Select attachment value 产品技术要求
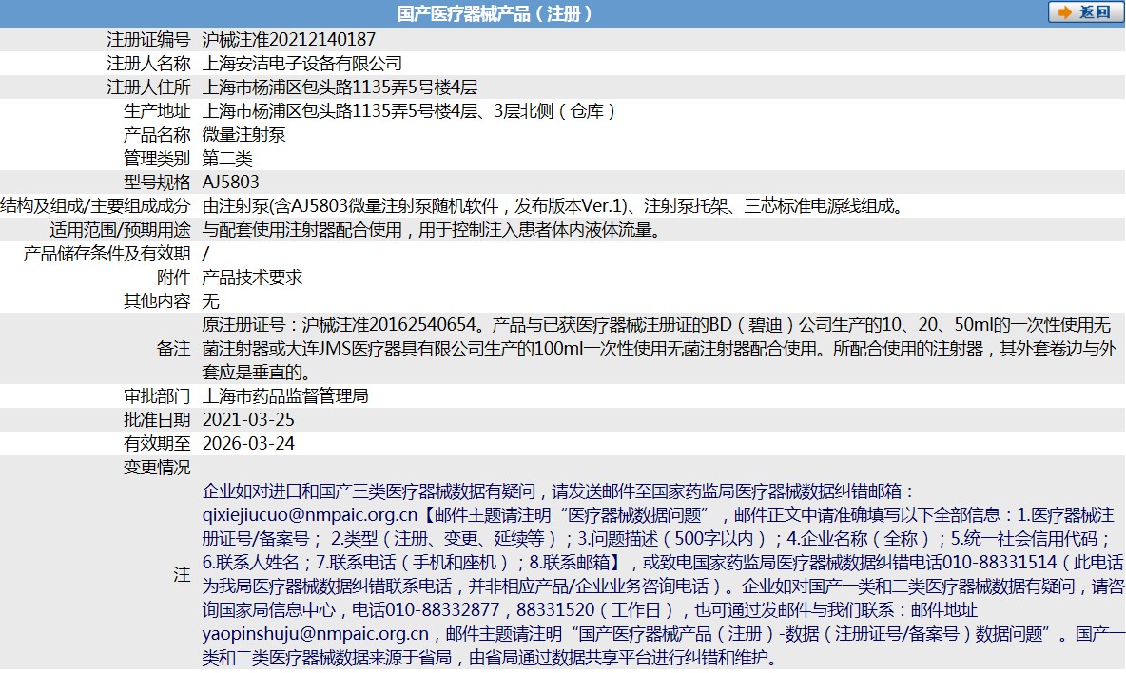 pyautogui.click(x=252, y=277)
